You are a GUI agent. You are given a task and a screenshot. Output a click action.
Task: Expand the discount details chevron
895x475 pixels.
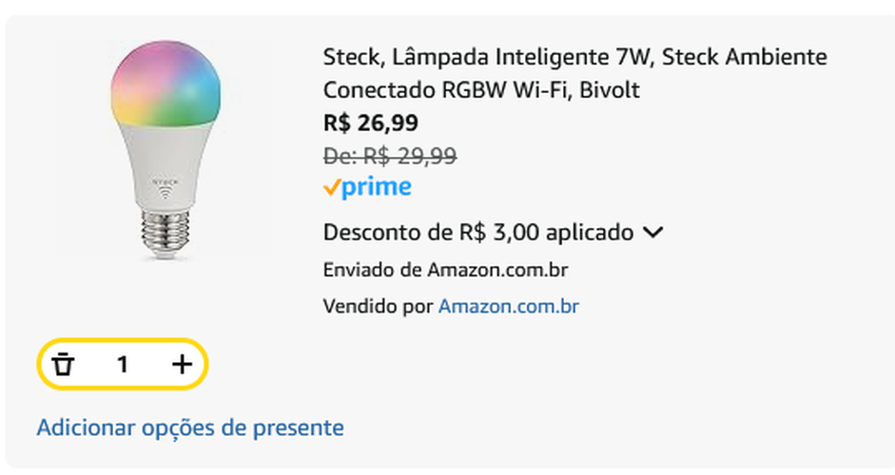coord(653,233)
